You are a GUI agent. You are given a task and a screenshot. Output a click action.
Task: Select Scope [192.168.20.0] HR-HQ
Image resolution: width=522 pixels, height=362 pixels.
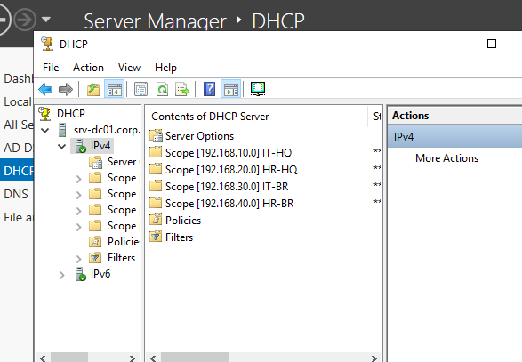tap(231, 170)
